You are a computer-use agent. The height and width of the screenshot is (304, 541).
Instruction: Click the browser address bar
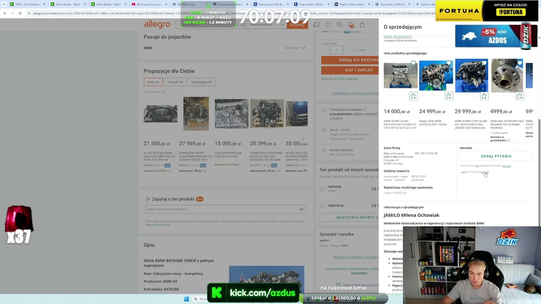pyautogui.click(x=228, y=13)
